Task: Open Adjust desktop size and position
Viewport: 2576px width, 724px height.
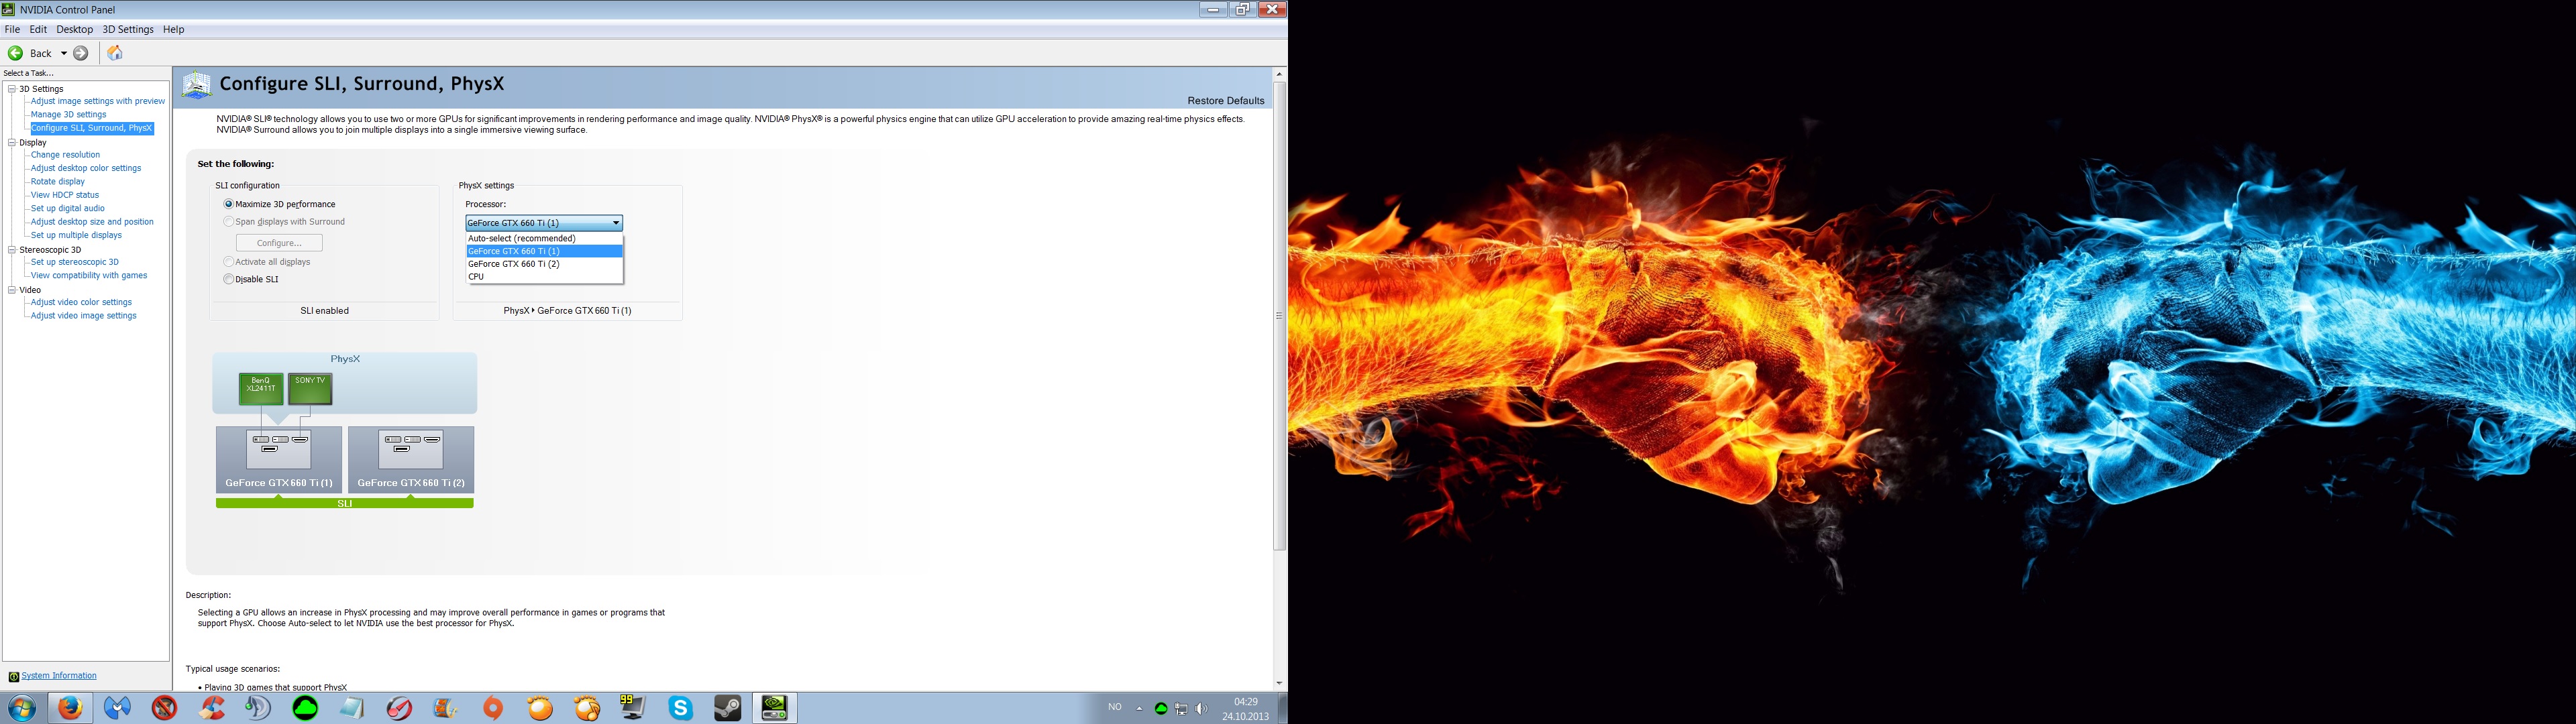Action: pos(92,222)
